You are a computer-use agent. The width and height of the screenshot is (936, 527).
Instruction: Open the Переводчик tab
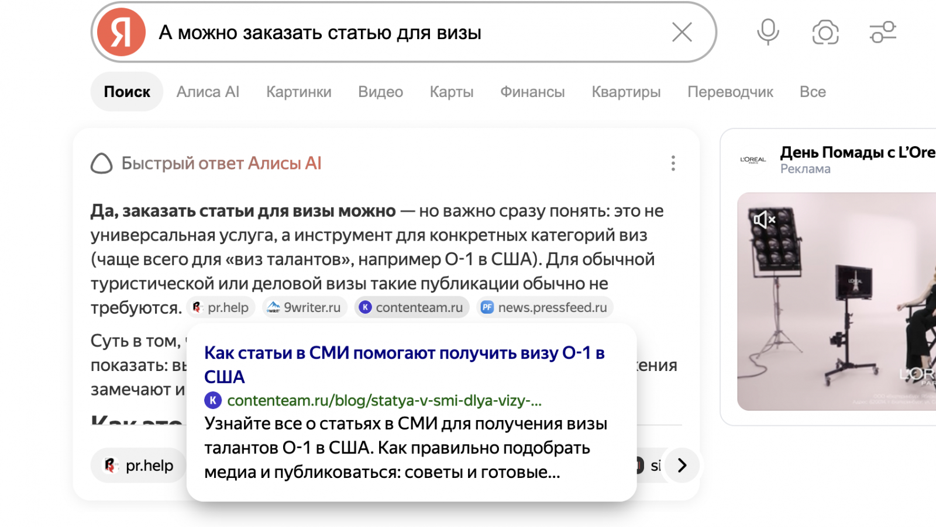point(730,92)
